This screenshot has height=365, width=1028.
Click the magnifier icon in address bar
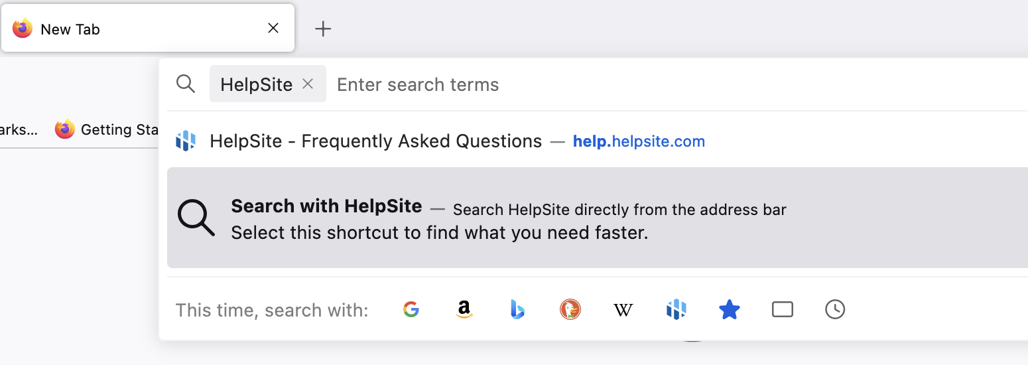186,84
